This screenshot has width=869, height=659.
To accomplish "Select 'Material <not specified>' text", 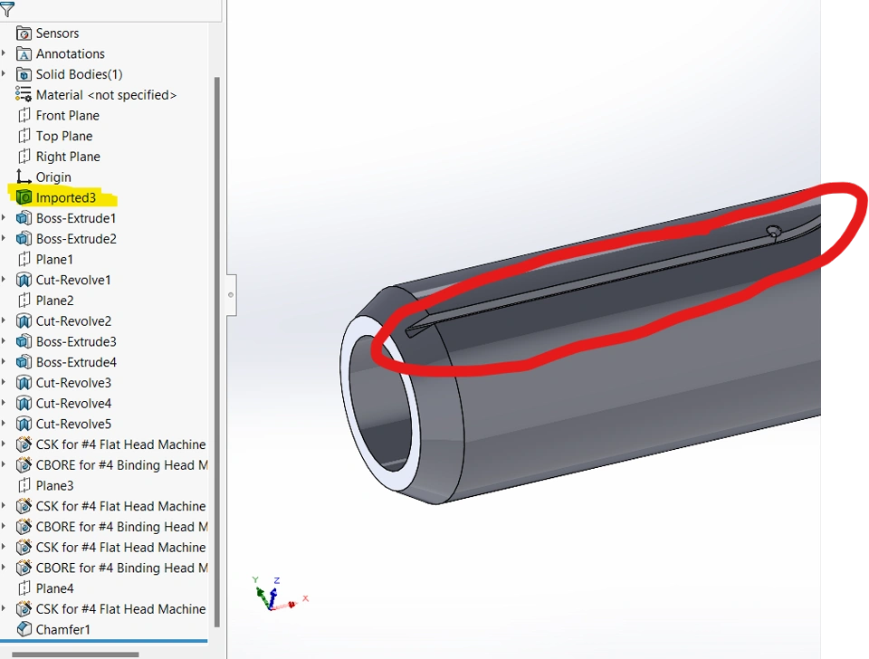I will (106, 95).
